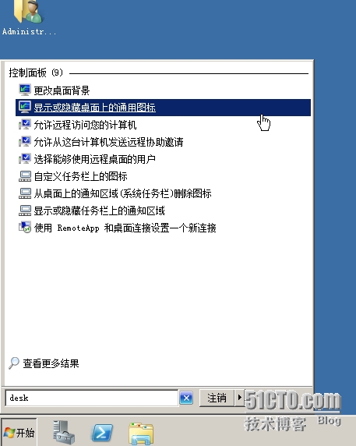Open Server Manager from the taskbar

tap(64, 432)
